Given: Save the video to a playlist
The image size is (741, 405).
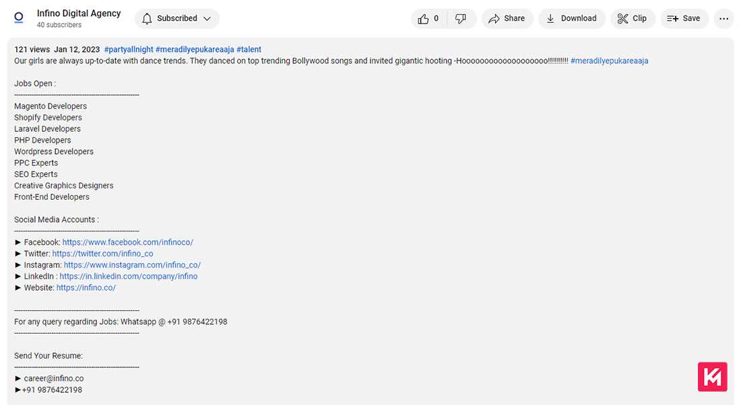Looking at the screenshot, I should click(684, 19).
